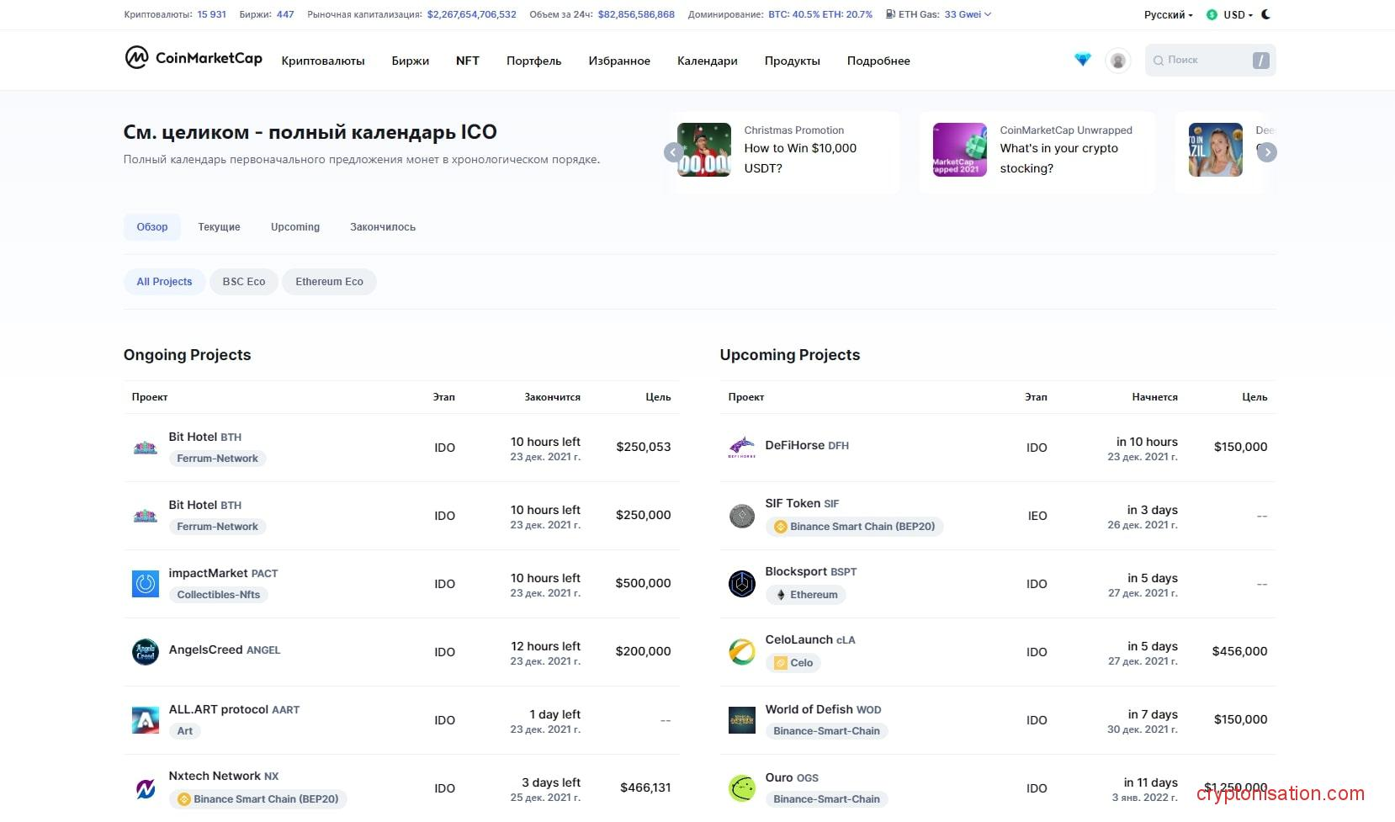Screen dimensions: 1395x822
Task: Select the BSC Eco filter
Action: click(x=243, y=282)
